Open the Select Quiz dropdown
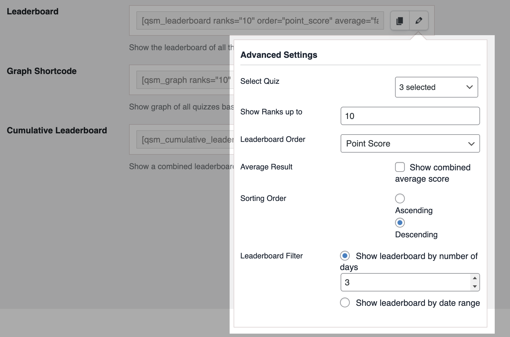 (x=436, y=87)
